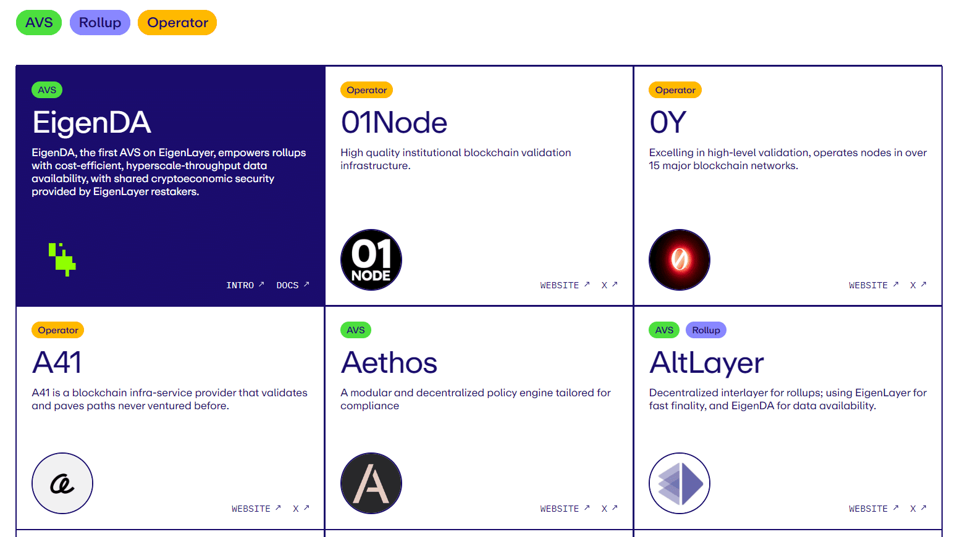Select the EigenDA card heading

point(91,122)
